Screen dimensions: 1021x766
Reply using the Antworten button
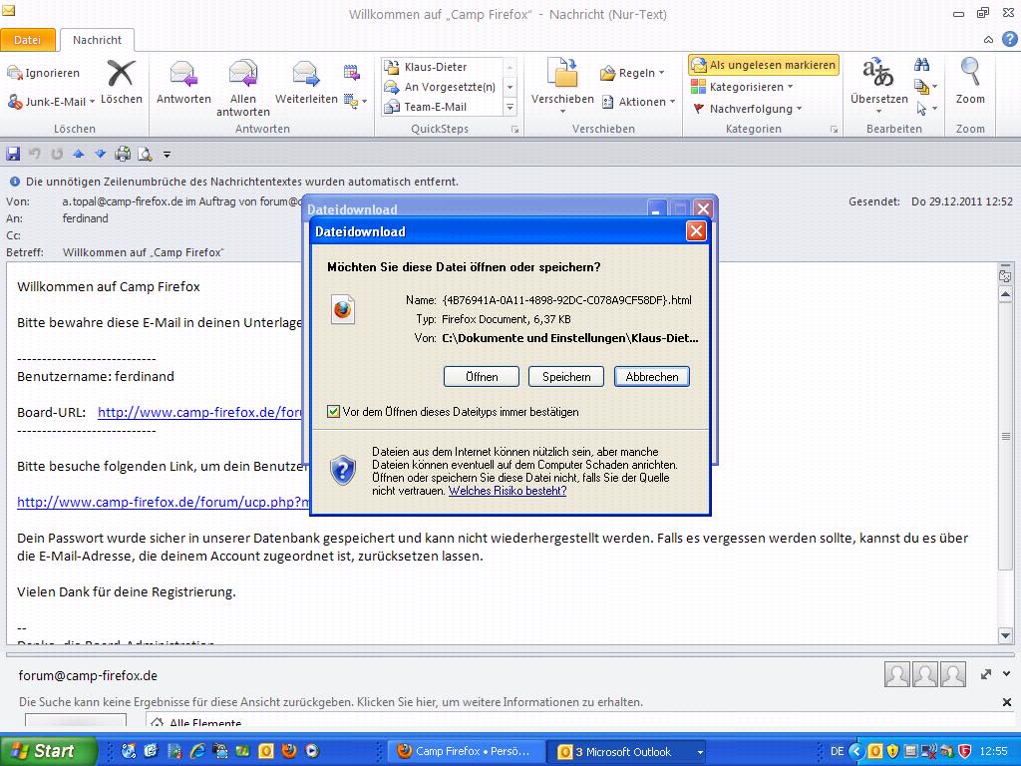coord(183,82)
